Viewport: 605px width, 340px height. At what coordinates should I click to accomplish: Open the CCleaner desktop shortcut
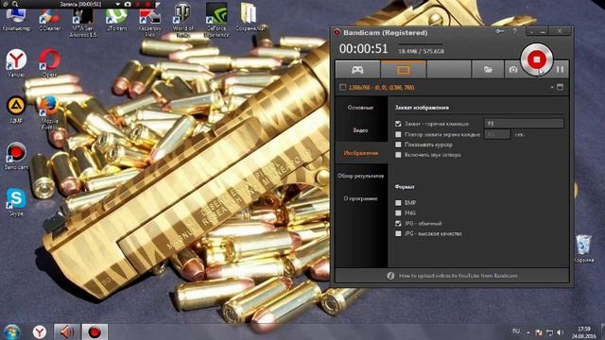(50, 20)
